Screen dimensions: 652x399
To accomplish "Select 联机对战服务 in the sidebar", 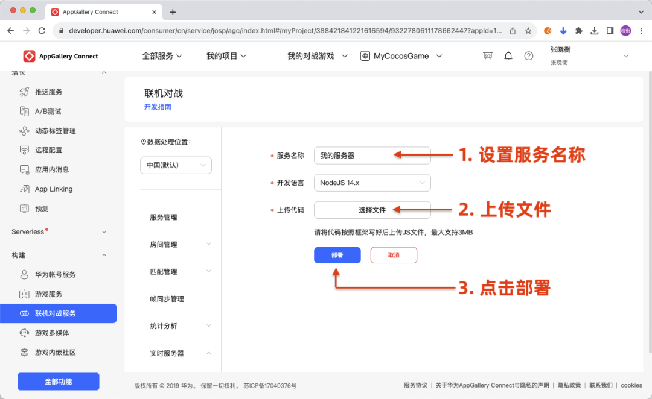I will pos(58,313).
